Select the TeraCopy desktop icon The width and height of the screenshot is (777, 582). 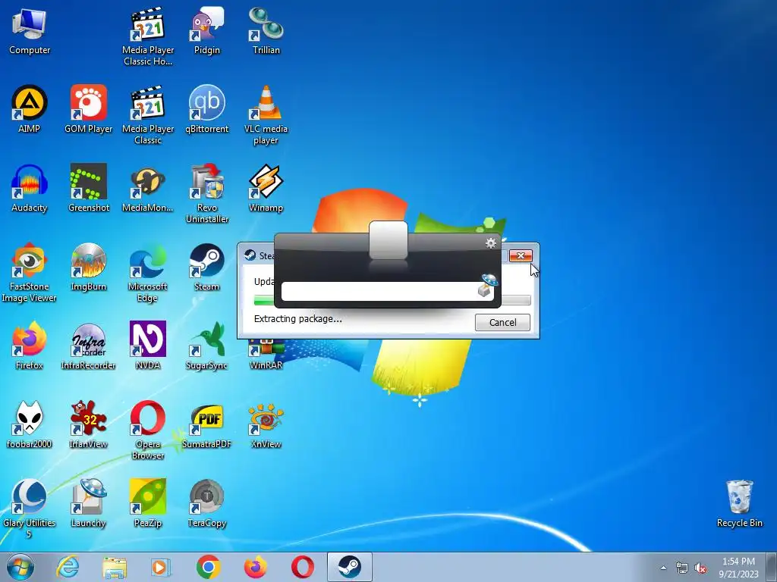coord(206,503)
